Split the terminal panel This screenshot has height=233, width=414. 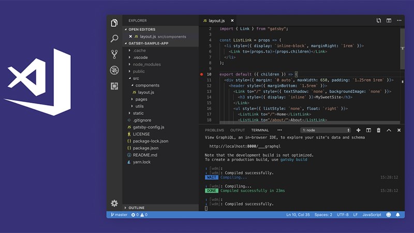368,130
